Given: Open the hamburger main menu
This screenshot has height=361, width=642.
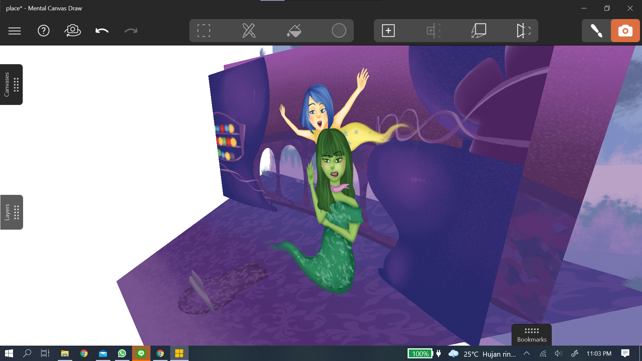Looking at the screenshot, I should pyautogui.click(x=14, y=31).
